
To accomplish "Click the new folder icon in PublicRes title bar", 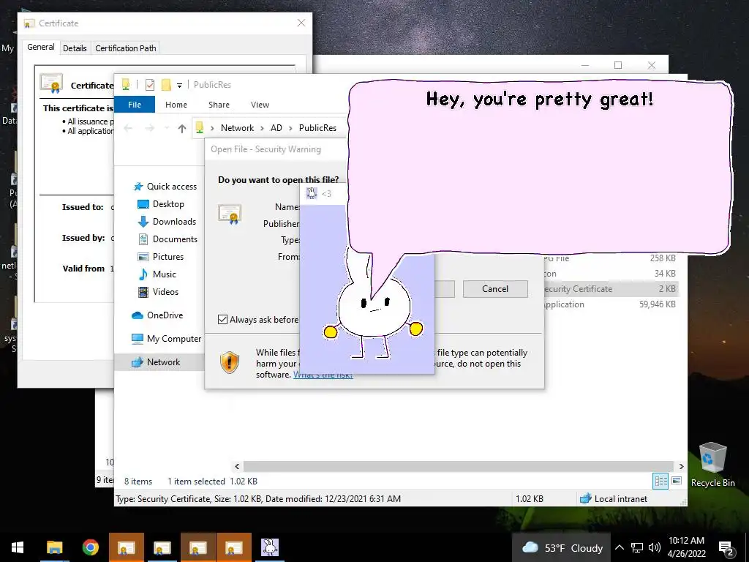I will tap(166, 85).
